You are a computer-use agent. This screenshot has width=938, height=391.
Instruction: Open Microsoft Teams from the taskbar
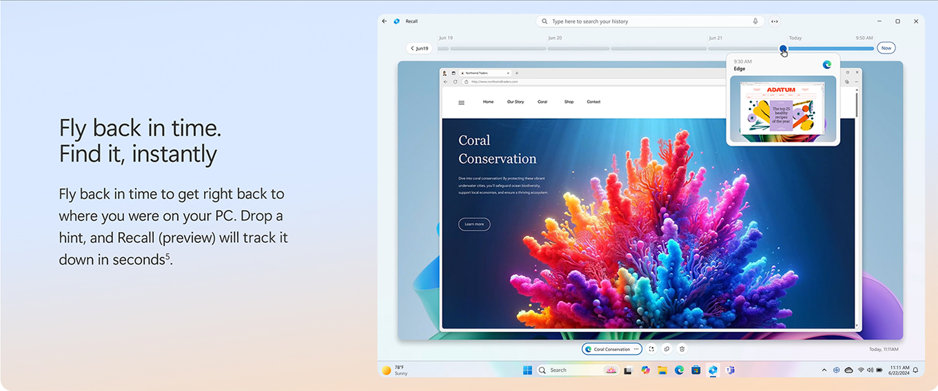(730, 370)
